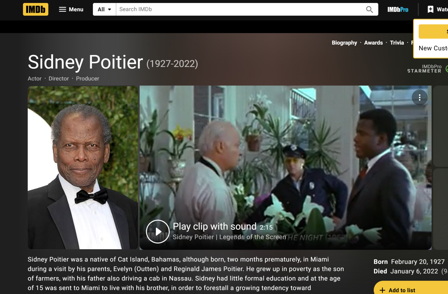Click the IMDbPro Starmeter label
Screen dimensions: 448x294
pos(424,69)
